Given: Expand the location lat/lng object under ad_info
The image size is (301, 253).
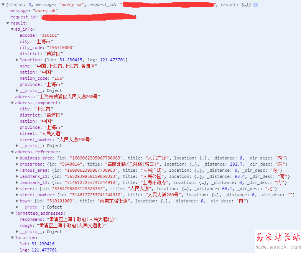Looking at the screenshot, I should [17, 60].
